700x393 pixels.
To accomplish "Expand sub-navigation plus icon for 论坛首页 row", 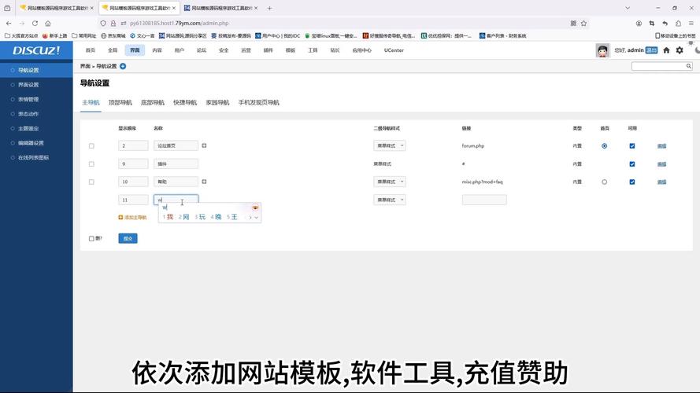I will (x=204, y=145).
